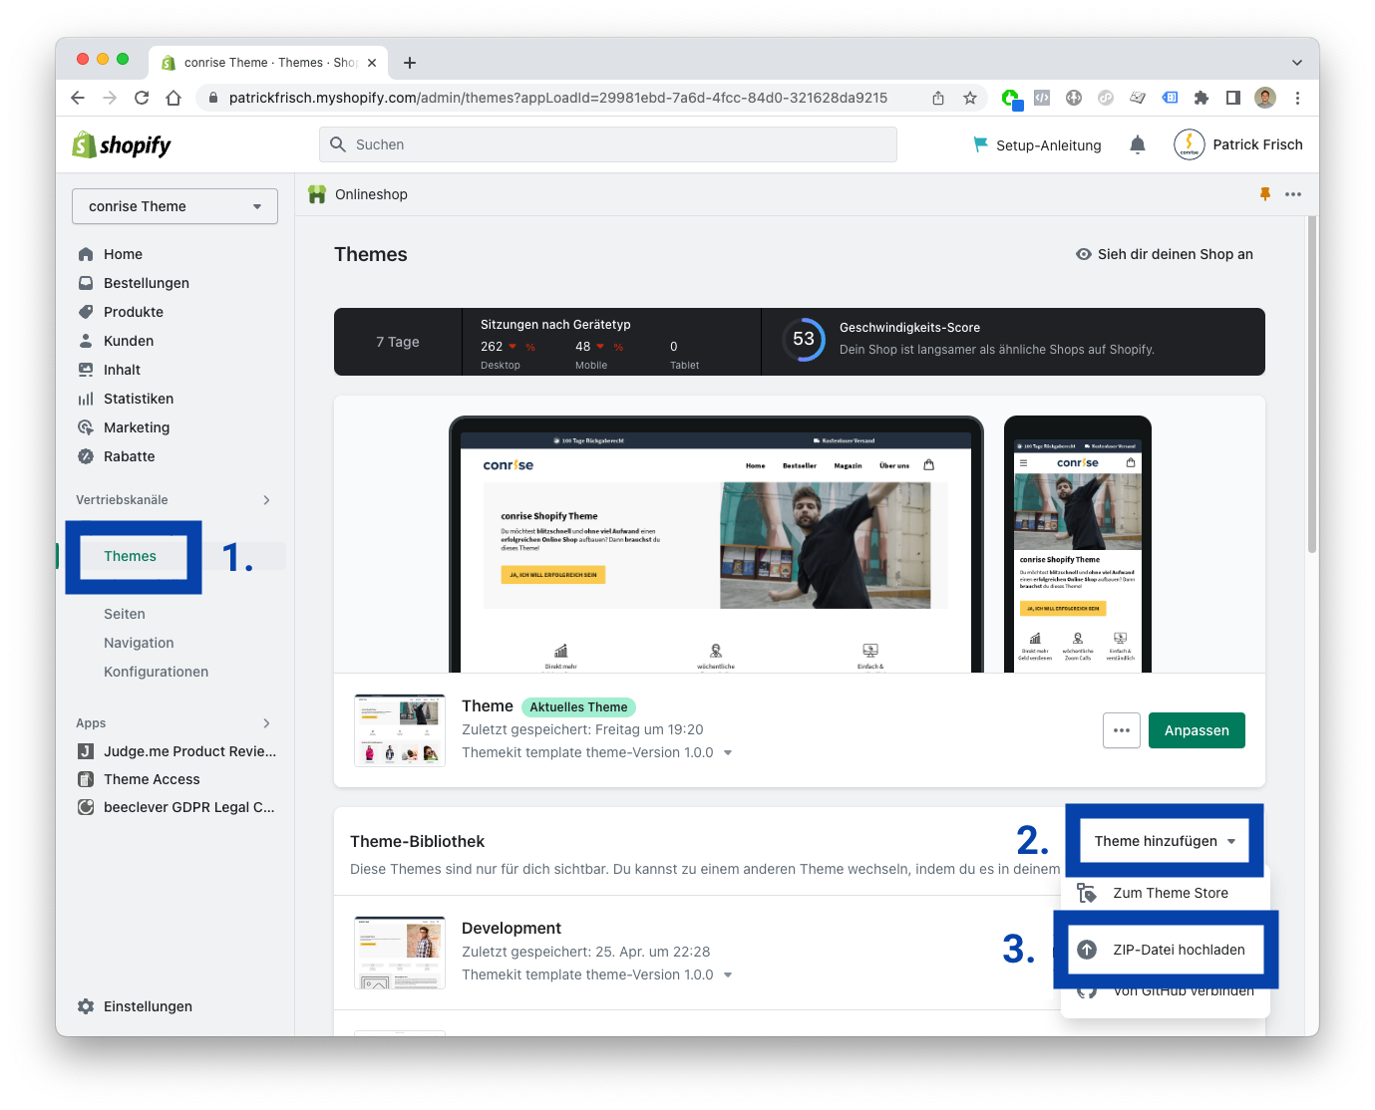Image resolution: width=1375 pixels, height=1110 pixels.
Task: Open Navigation in sidebar
Action: (139, 643)
